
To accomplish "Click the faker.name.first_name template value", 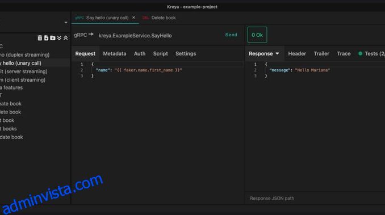I will pyautogui.click(x=148, y=70).
